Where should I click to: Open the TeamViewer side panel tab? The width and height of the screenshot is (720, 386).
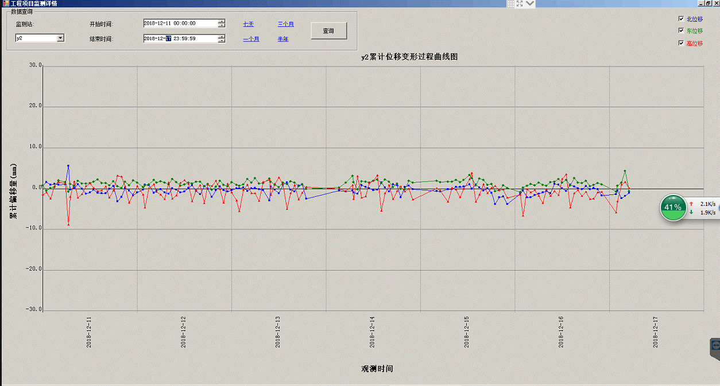(x=715, y=346)
